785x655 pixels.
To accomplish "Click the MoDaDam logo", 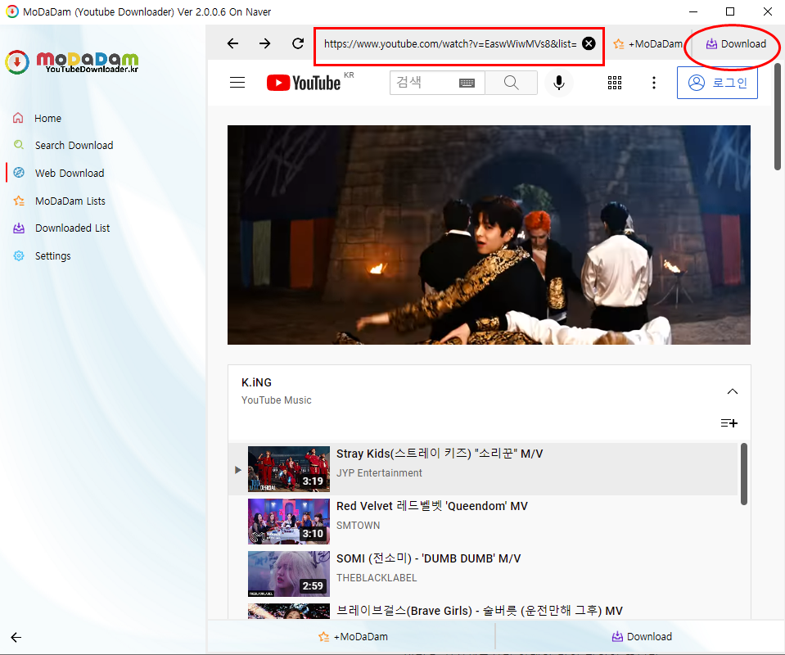I will (x=71, y=62).
